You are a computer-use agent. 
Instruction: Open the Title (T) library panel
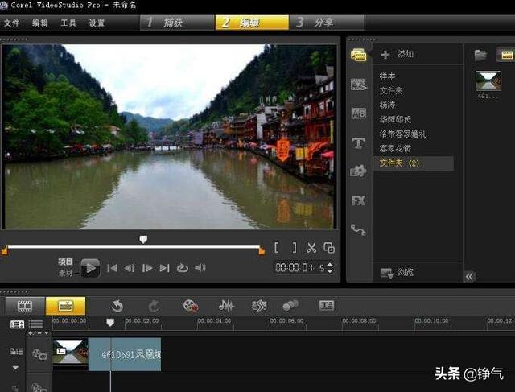pos(358,143)
